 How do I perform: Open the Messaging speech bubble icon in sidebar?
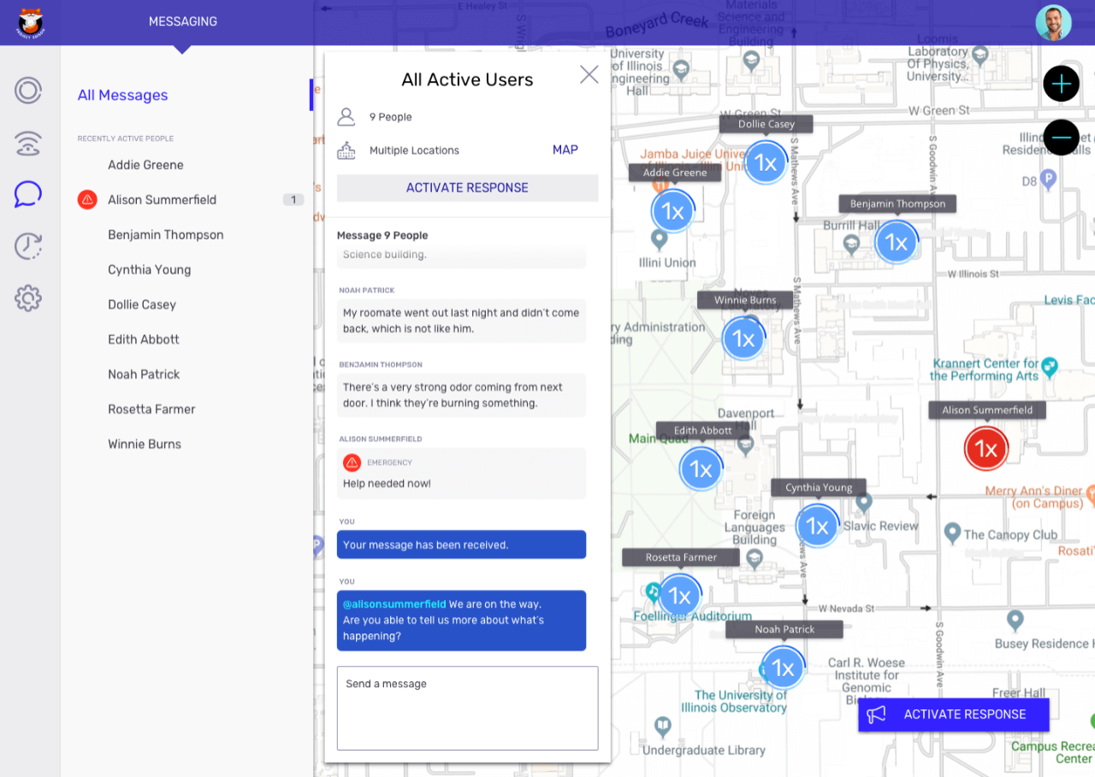coord(27,194)
